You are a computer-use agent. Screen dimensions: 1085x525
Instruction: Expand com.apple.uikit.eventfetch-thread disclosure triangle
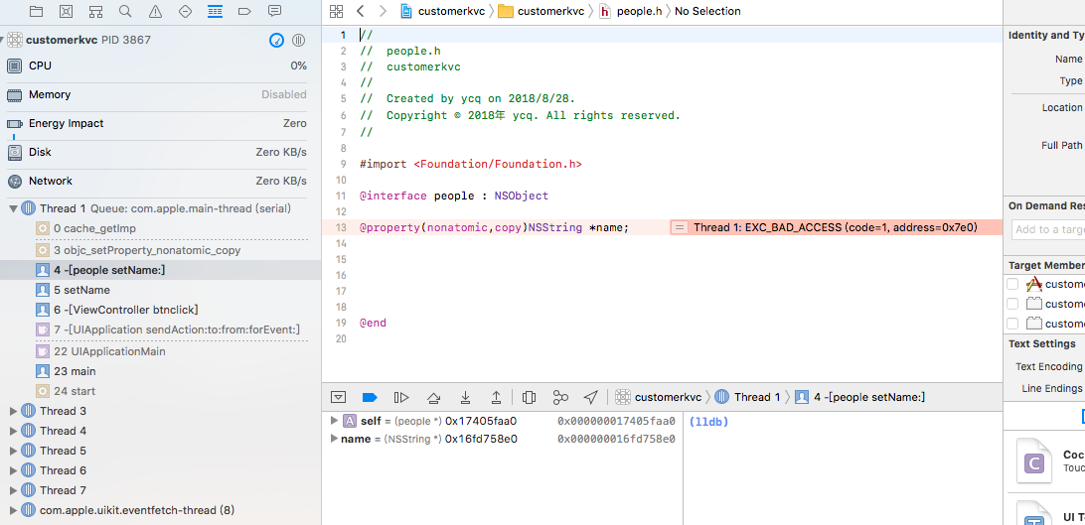(13, 510)
